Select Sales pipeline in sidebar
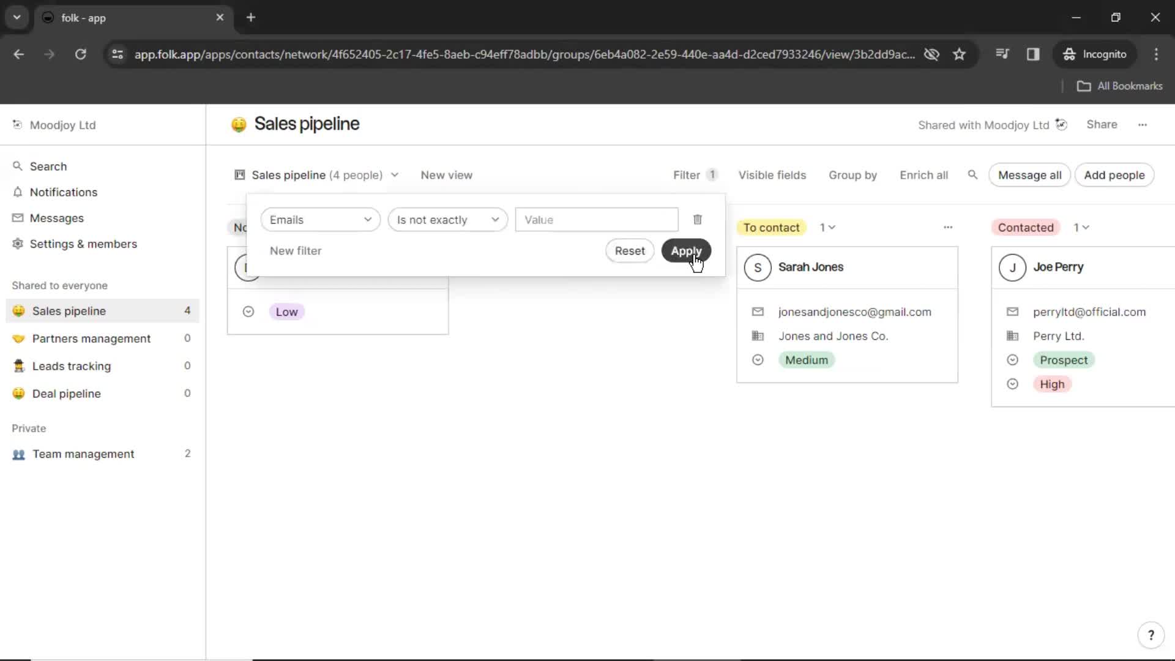1175x661 pixels. [102, 311]
